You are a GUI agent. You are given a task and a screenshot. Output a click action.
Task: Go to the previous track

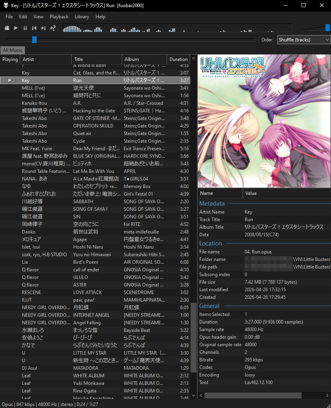34,28
